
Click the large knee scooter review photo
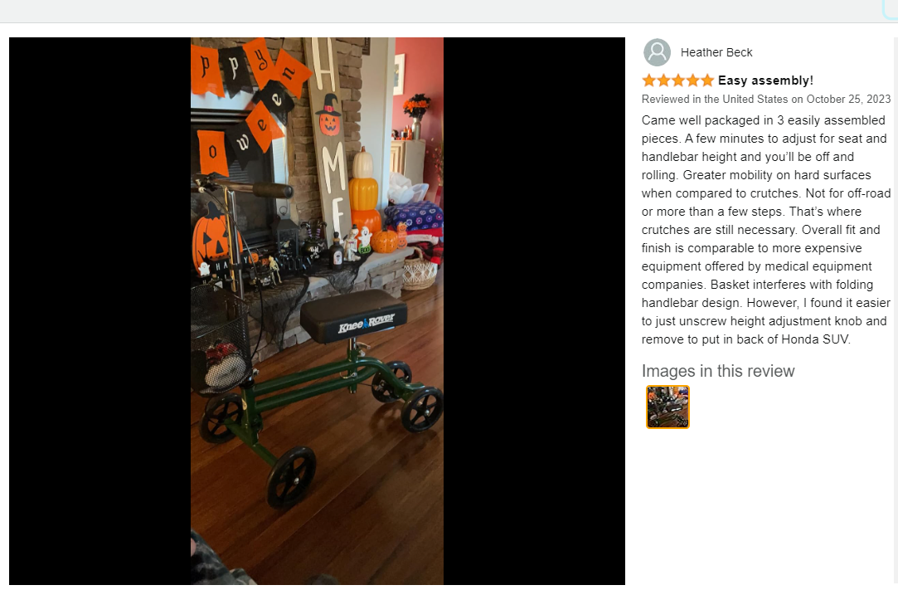tap(317, 311)
